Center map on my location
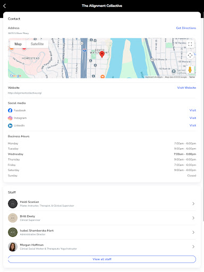This screenshot has height=272, width=204. click(190, 55)
